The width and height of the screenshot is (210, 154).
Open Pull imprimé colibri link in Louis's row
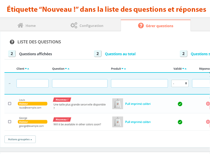(x=138, y=104)
